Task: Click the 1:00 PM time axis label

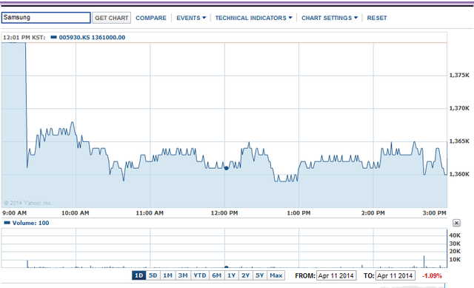Action: tap(298, 213)
